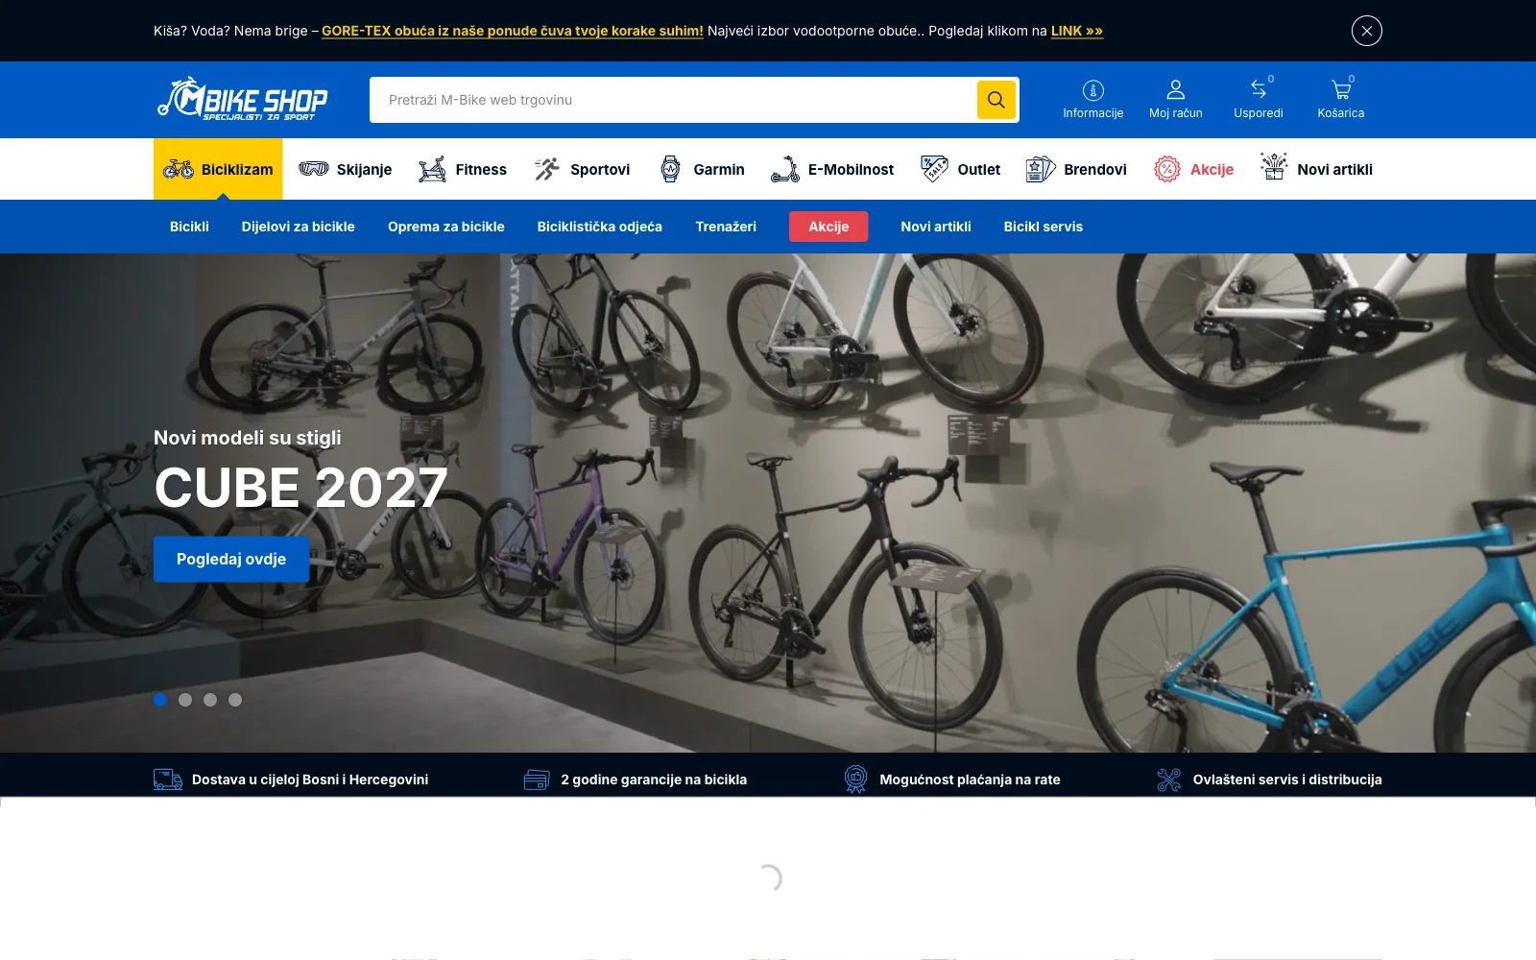The height and width of the screenshot is (960, 1536).
Task: Click the red Akcije submenu button
Action: coord(828,227)
